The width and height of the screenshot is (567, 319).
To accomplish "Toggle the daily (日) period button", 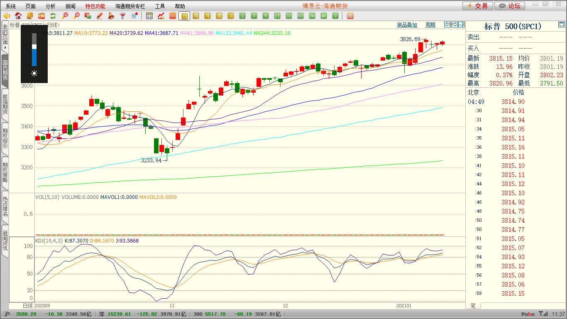I will 184,16.
